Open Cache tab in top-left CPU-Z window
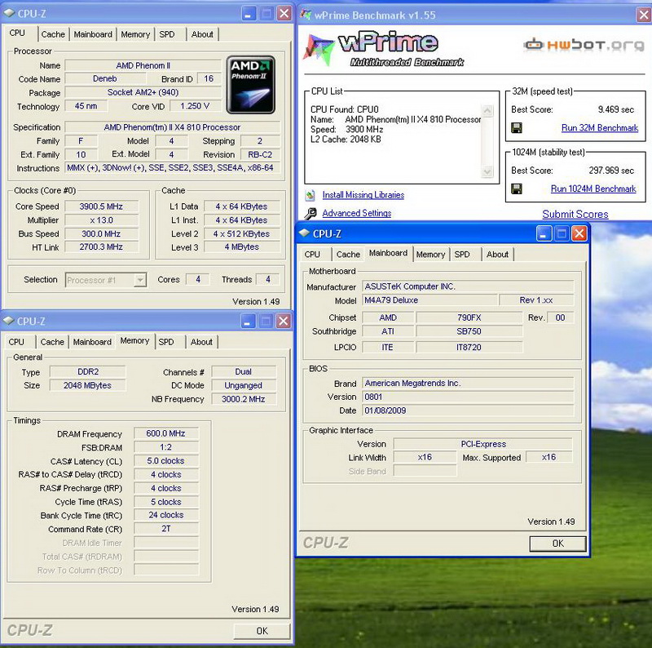Screen dimensions: 652x648 click(x=53, y=34)
